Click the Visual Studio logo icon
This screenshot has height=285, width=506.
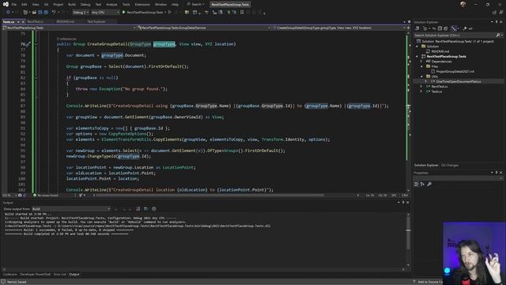point(6,4)
